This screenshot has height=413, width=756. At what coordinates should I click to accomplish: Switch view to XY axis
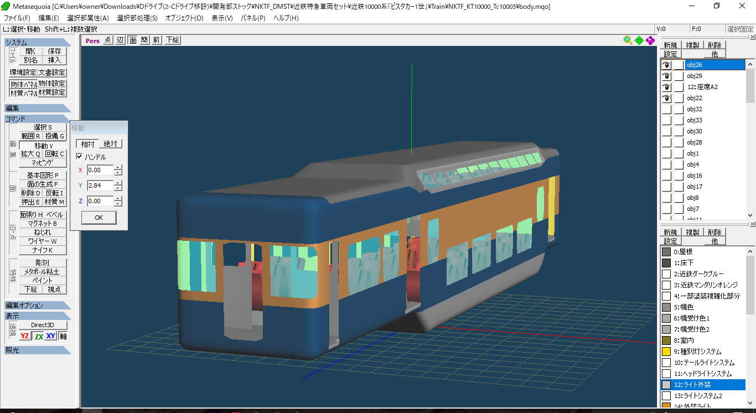(51, 336)
